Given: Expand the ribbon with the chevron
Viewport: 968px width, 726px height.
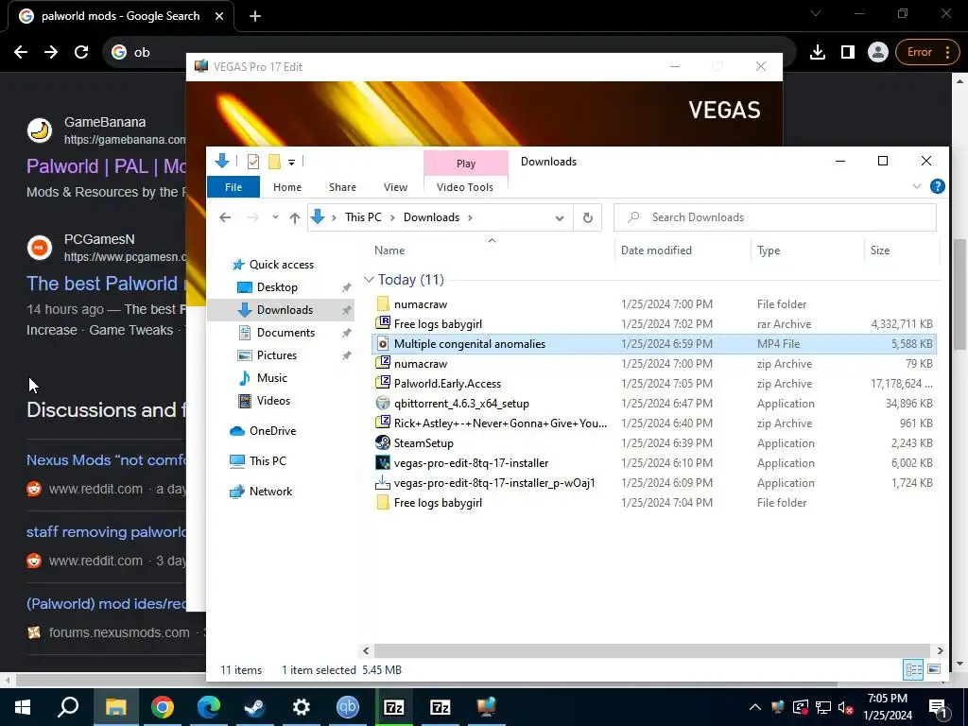Looking at the screenshot, I should click(x=916, y=186).
